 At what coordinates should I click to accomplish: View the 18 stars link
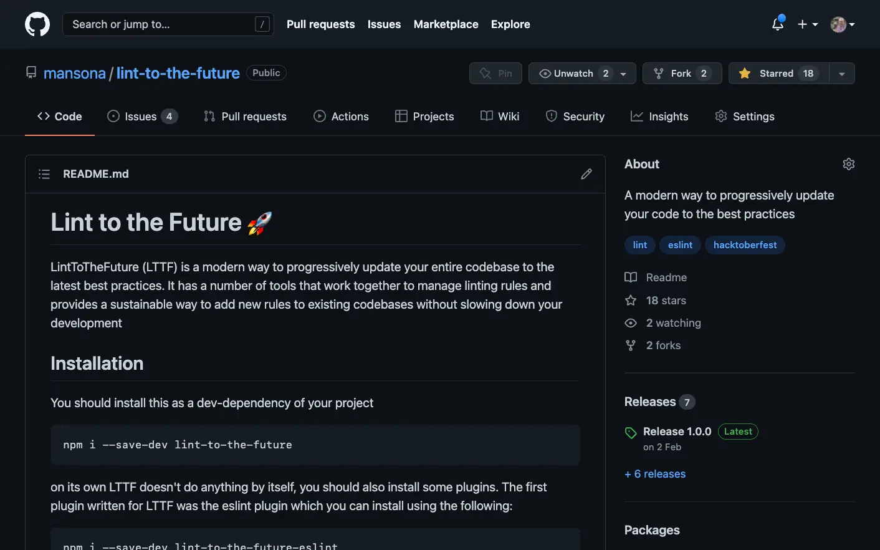coord(655,301)
